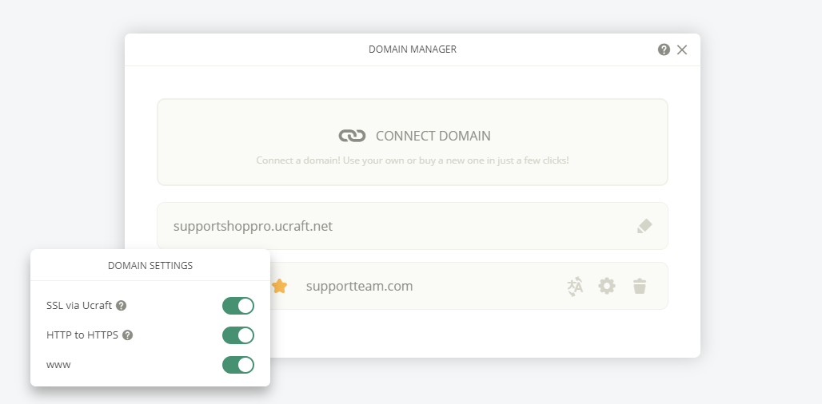This screenshot has height=404, width=822.
Task: Click the CONNECT DOMAIN button
Action: (x=413, y=142)
